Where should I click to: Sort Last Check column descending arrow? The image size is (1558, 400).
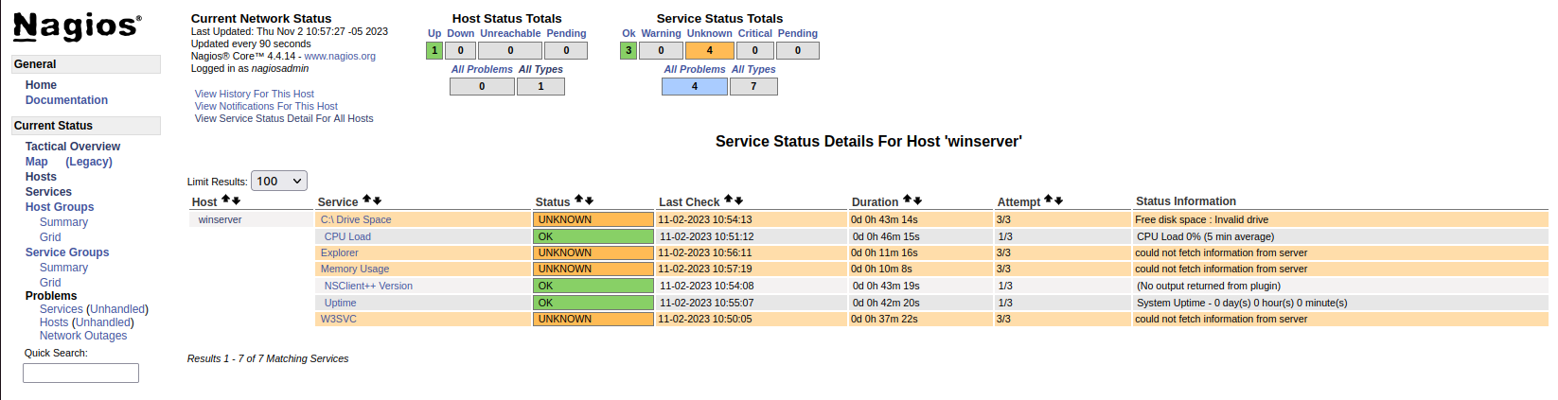coord(738,200)
